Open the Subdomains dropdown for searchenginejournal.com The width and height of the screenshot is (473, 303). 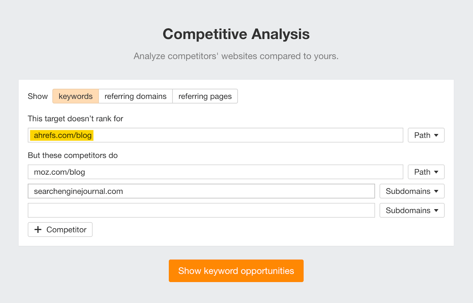[x=412, y=191]
